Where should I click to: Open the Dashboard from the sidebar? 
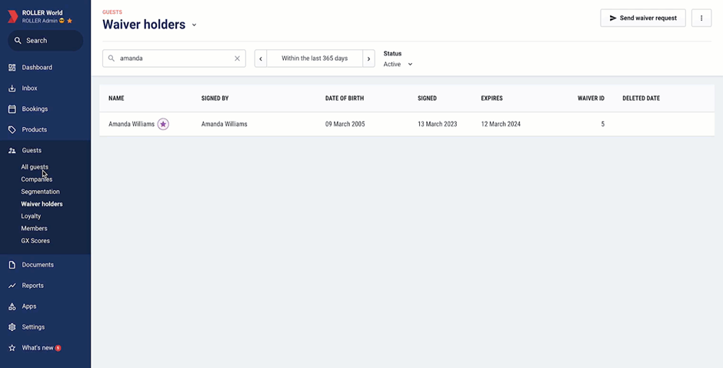[37, 68]
